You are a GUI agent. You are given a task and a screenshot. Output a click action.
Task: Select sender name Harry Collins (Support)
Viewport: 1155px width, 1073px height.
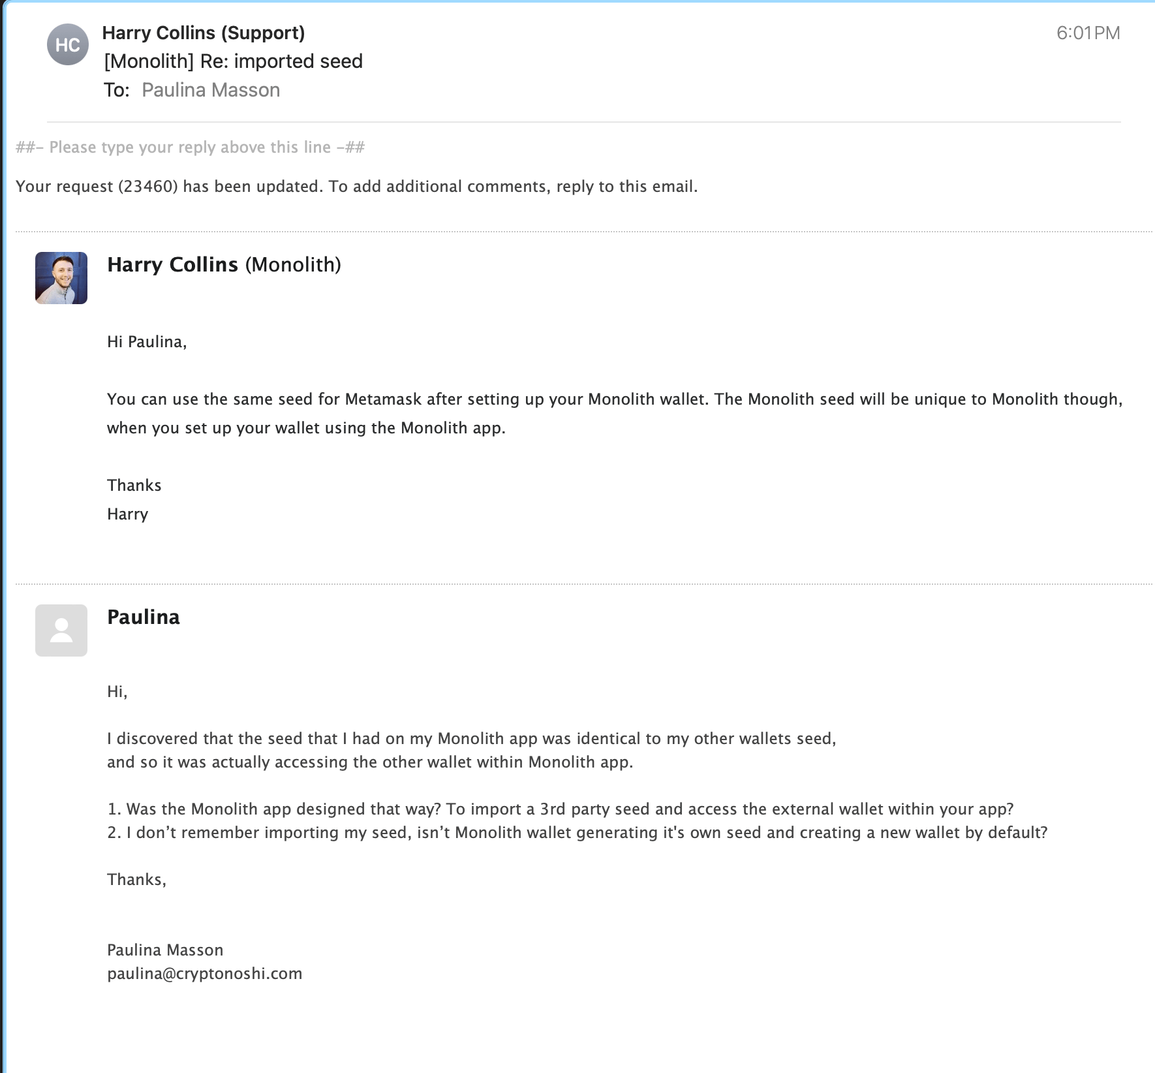[204, 33]
